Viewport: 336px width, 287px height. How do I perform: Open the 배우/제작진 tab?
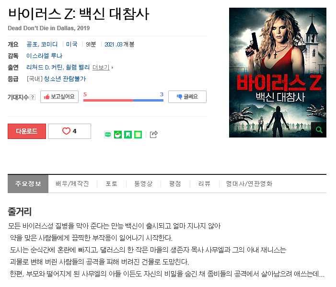point(72,184)
